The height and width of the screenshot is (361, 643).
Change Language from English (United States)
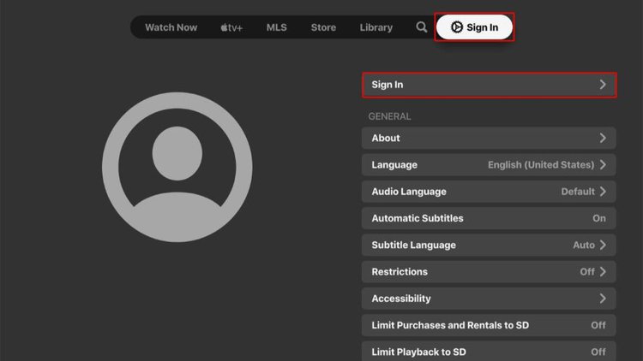(x=489, y=165)
